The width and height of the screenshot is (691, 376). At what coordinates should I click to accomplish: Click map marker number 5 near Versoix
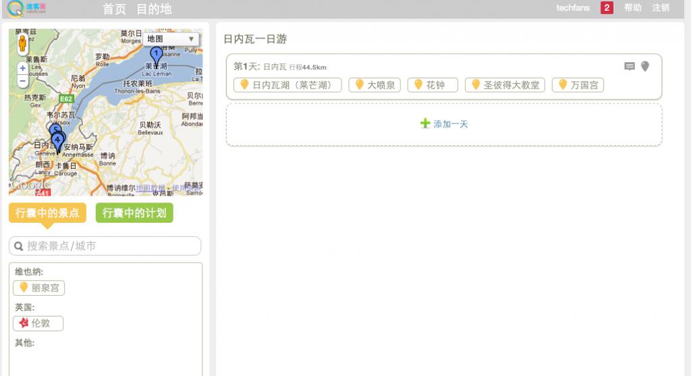55,129
